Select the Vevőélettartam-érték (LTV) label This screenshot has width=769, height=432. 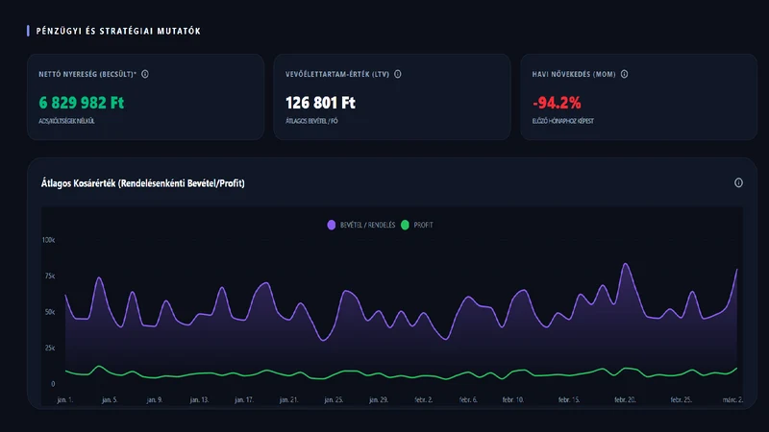coord(337,74)
